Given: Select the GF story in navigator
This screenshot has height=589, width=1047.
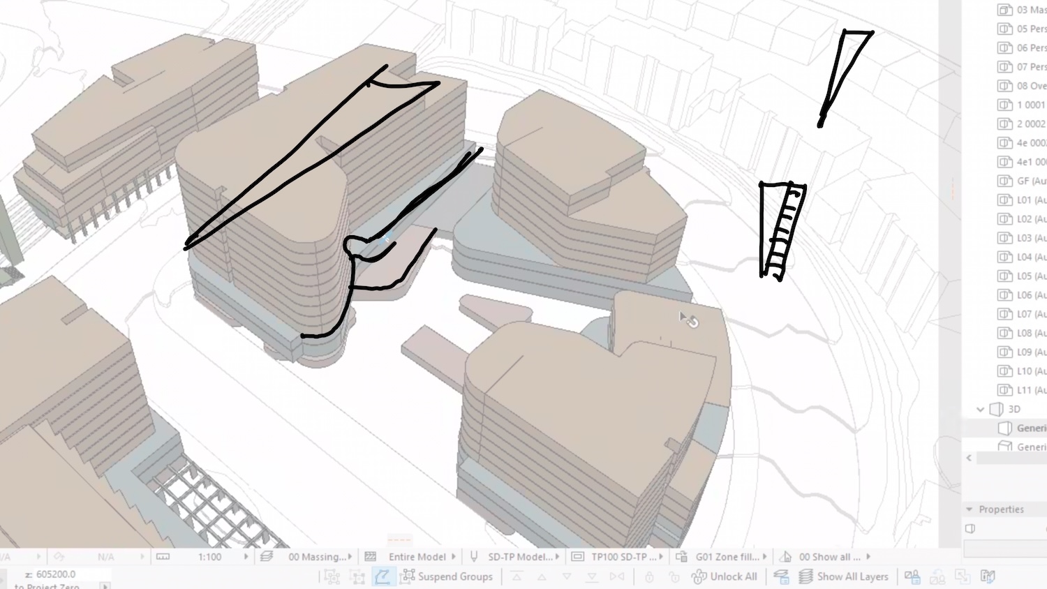Looking at the screenshot, I should pyautogui.click(x=1031, y=181).
